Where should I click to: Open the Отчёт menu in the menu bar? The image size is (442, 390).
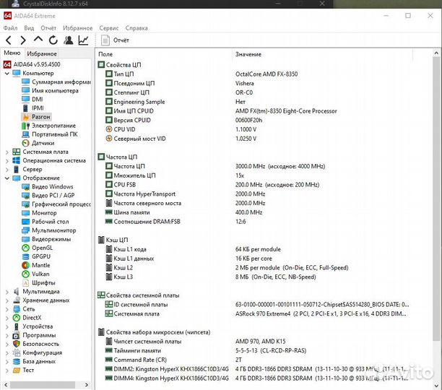point(48,28)
